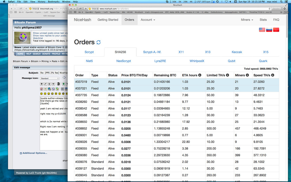Viewport: 291px width, 182px height.
Task: Open Stats link in NiceHash navbar
Action: (263, 20)
